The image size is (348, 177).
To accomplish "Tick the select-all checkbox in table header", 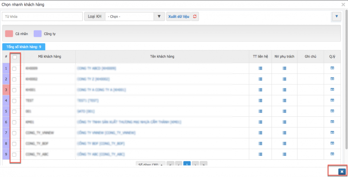I will point(15,57).
